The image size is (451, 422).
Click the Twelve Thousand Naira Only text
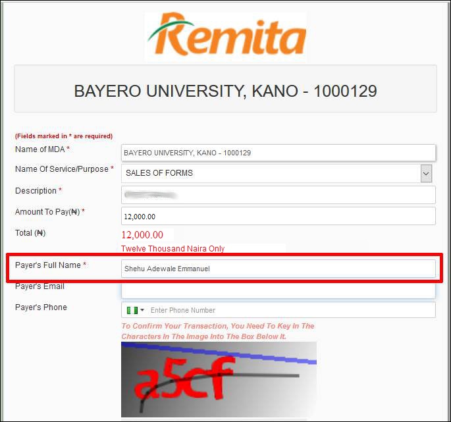click(x=172, y=249)
